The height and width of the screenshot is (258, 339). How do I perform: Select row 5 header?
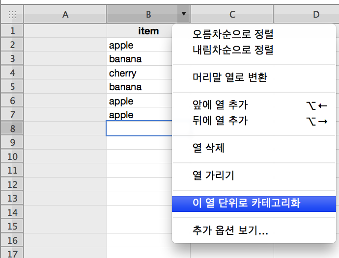coord(12,87)
